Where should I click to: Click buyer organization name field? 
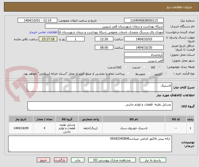[x=104, y=26]
